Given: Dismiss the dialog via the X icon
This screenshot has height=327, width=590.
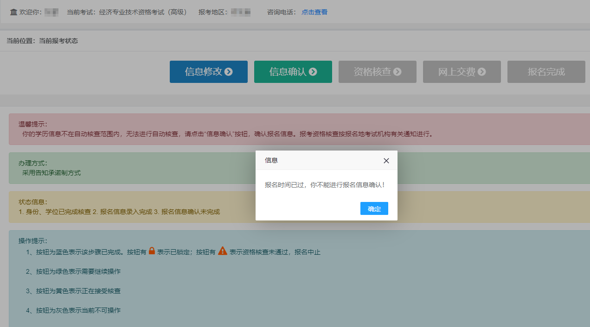Looking at the screenshot, I should [x=386, y=160].
